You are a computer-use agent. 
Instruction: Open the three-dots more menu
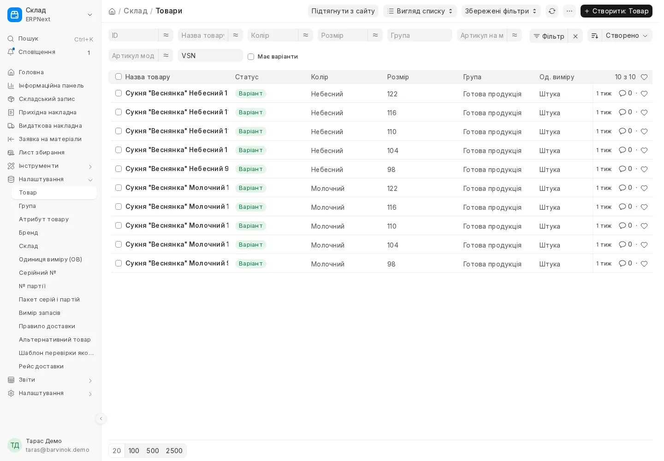[569, 11]
